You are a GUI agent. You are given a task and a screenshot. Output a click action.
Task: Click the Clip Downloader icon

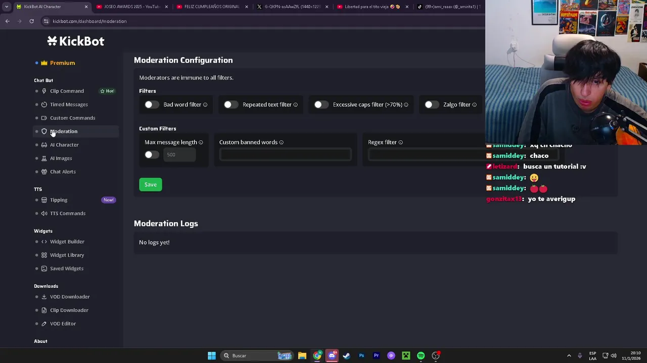[44, 310]
